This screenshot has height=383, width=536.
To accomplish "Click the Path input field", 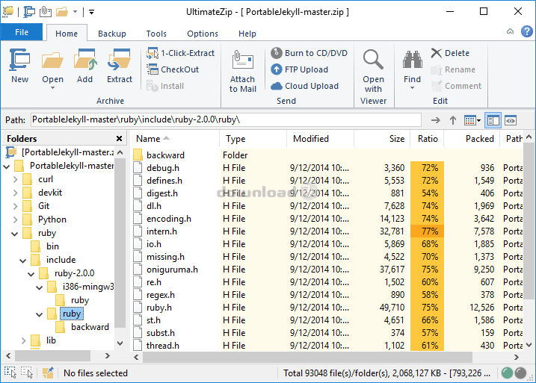I will (x=224, y=119).
